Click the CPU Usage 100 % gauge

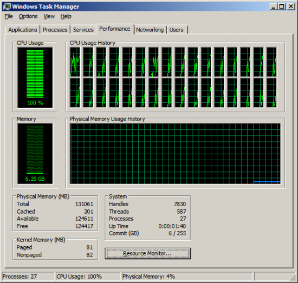click(x=35, y=77)
